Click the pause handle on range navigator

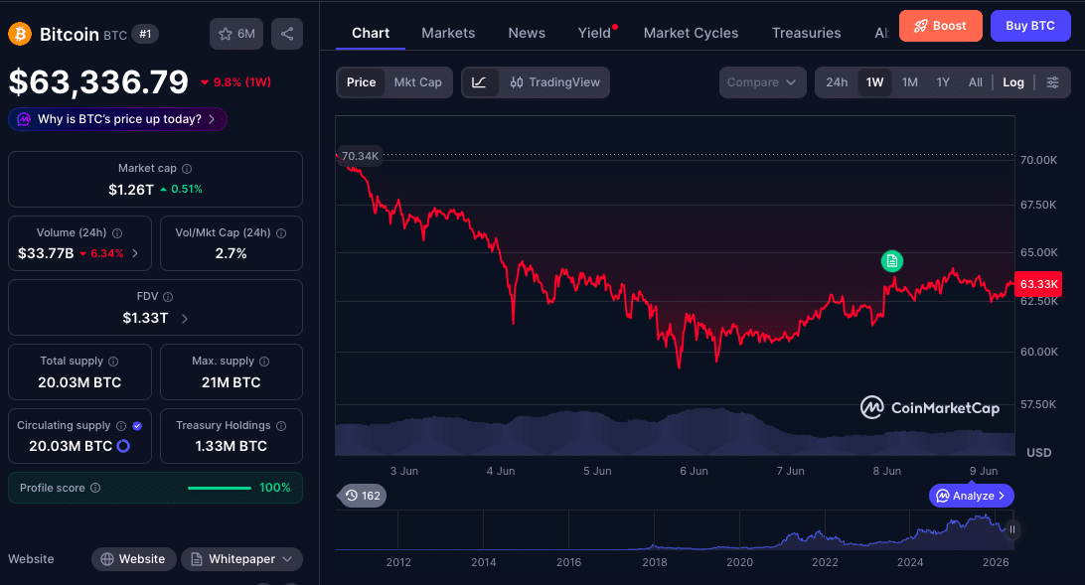(x=1011, y=529)
